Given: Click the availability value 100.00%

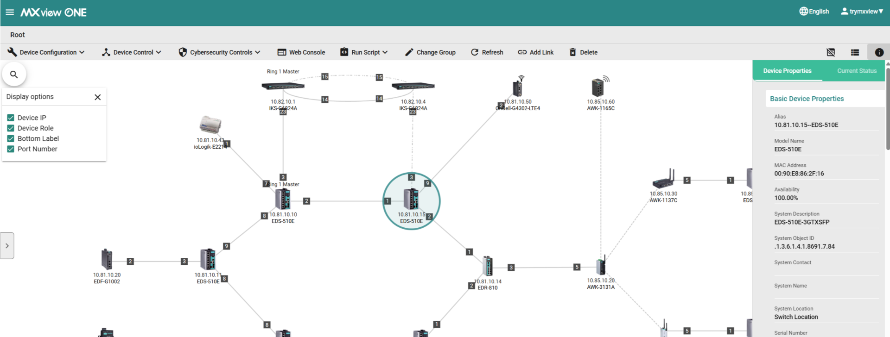Looking at the screenshot, I should (786, 198).
